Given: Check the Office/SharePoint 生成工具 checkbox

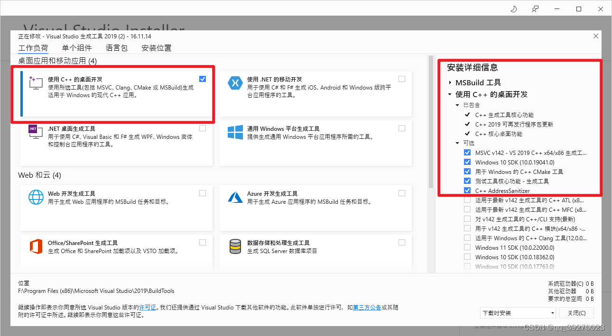Looking at the screenshot, I should (203, 242).
